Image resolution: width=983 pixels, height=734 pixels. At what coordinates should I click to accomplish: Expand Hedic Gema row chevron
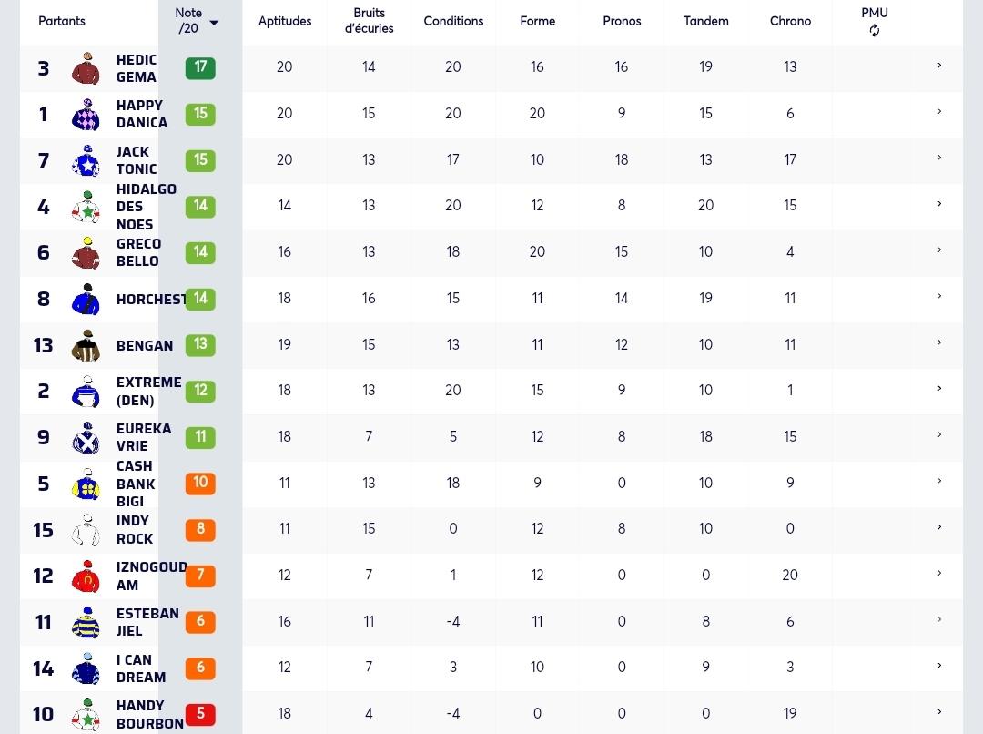[x=939, y=66]
